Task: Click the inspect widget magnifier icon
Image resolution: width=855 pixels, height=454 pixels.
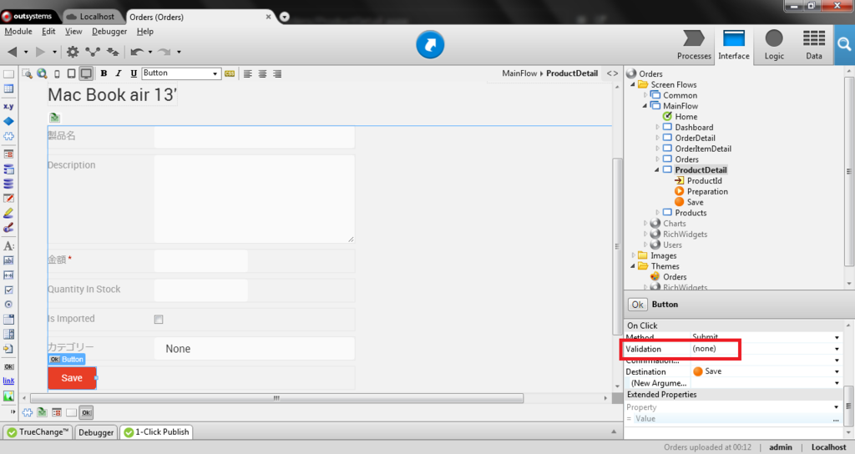Action: [x=27, y=73]
